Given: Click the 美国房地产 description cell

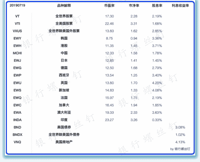Looking at the screenshot, I should [x=64, y=142].
